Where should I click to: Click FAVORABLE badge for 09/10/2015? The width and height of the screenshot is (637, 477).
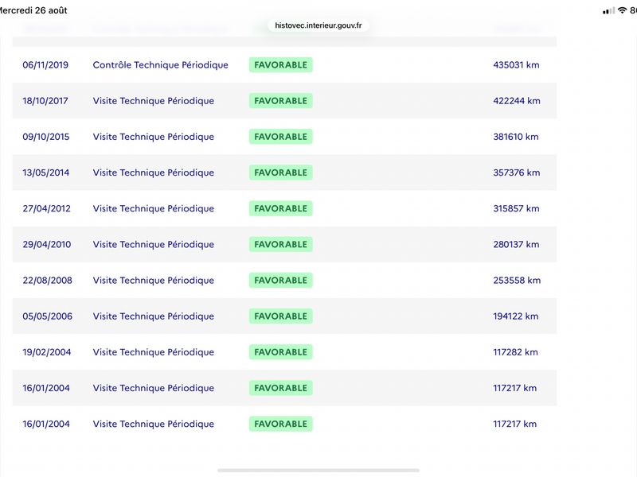pyautogui.click(x=281, y=137)
